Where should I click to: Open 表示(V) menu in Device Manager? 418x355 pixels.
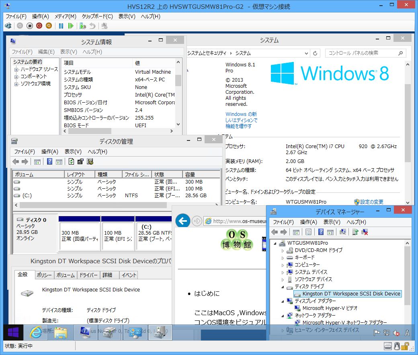332,222
